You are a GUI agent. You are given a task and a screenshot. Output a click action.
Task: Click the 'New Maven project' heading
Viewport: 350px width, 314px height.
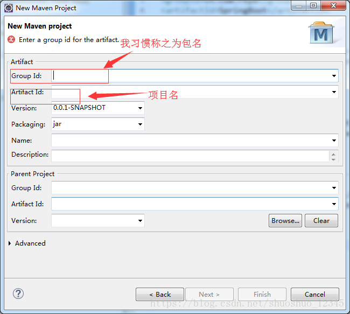pos(40,26)
